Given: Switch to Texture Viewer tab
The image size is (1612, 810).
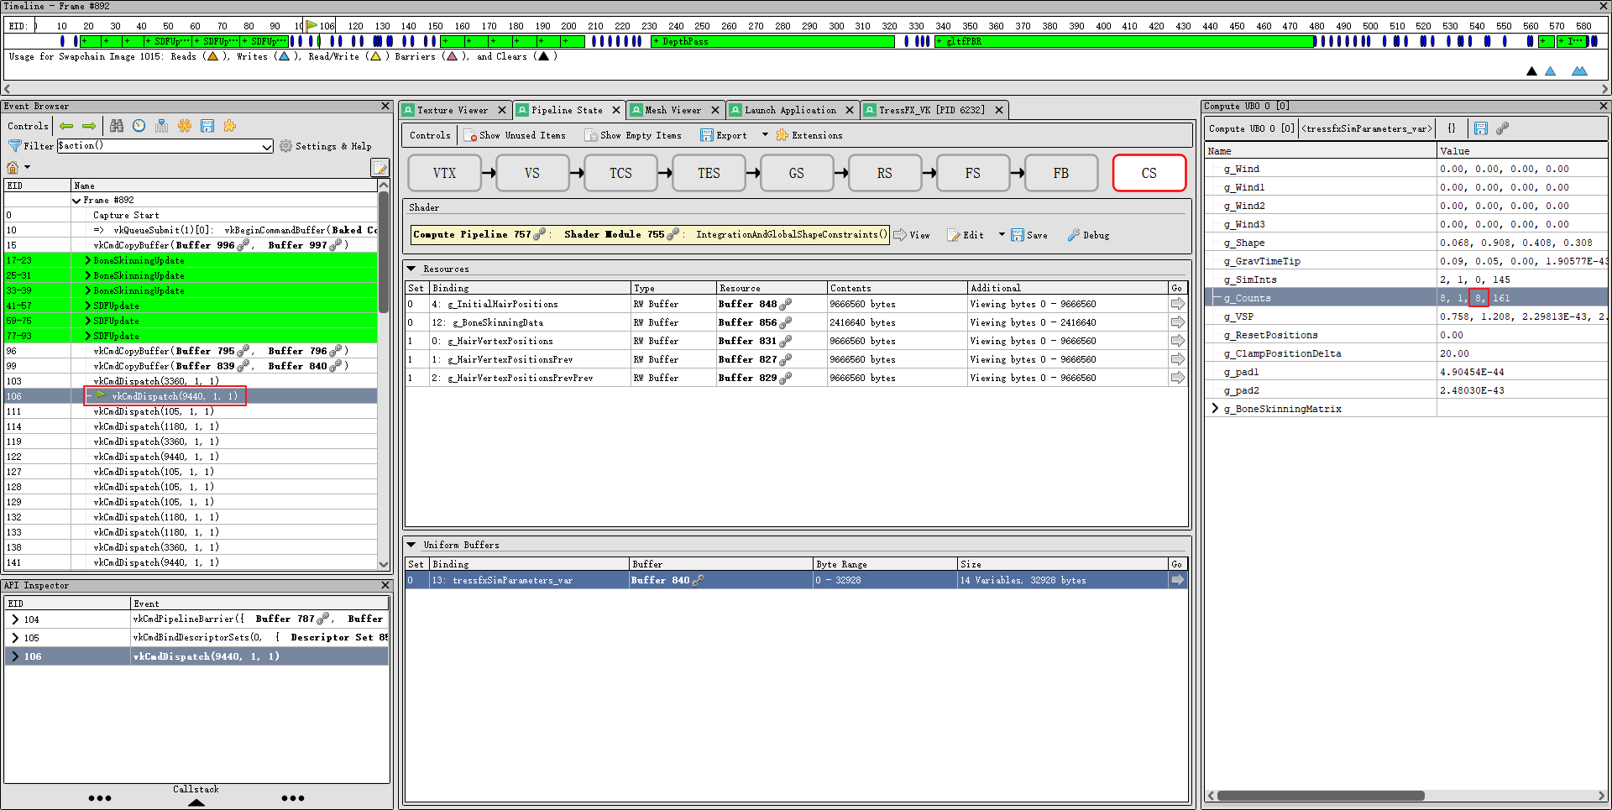Looking at the screenshot, I should point(453,110).
